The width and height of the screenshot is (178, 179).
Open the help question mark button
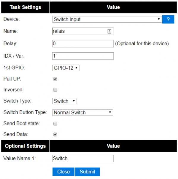point(168,19)
